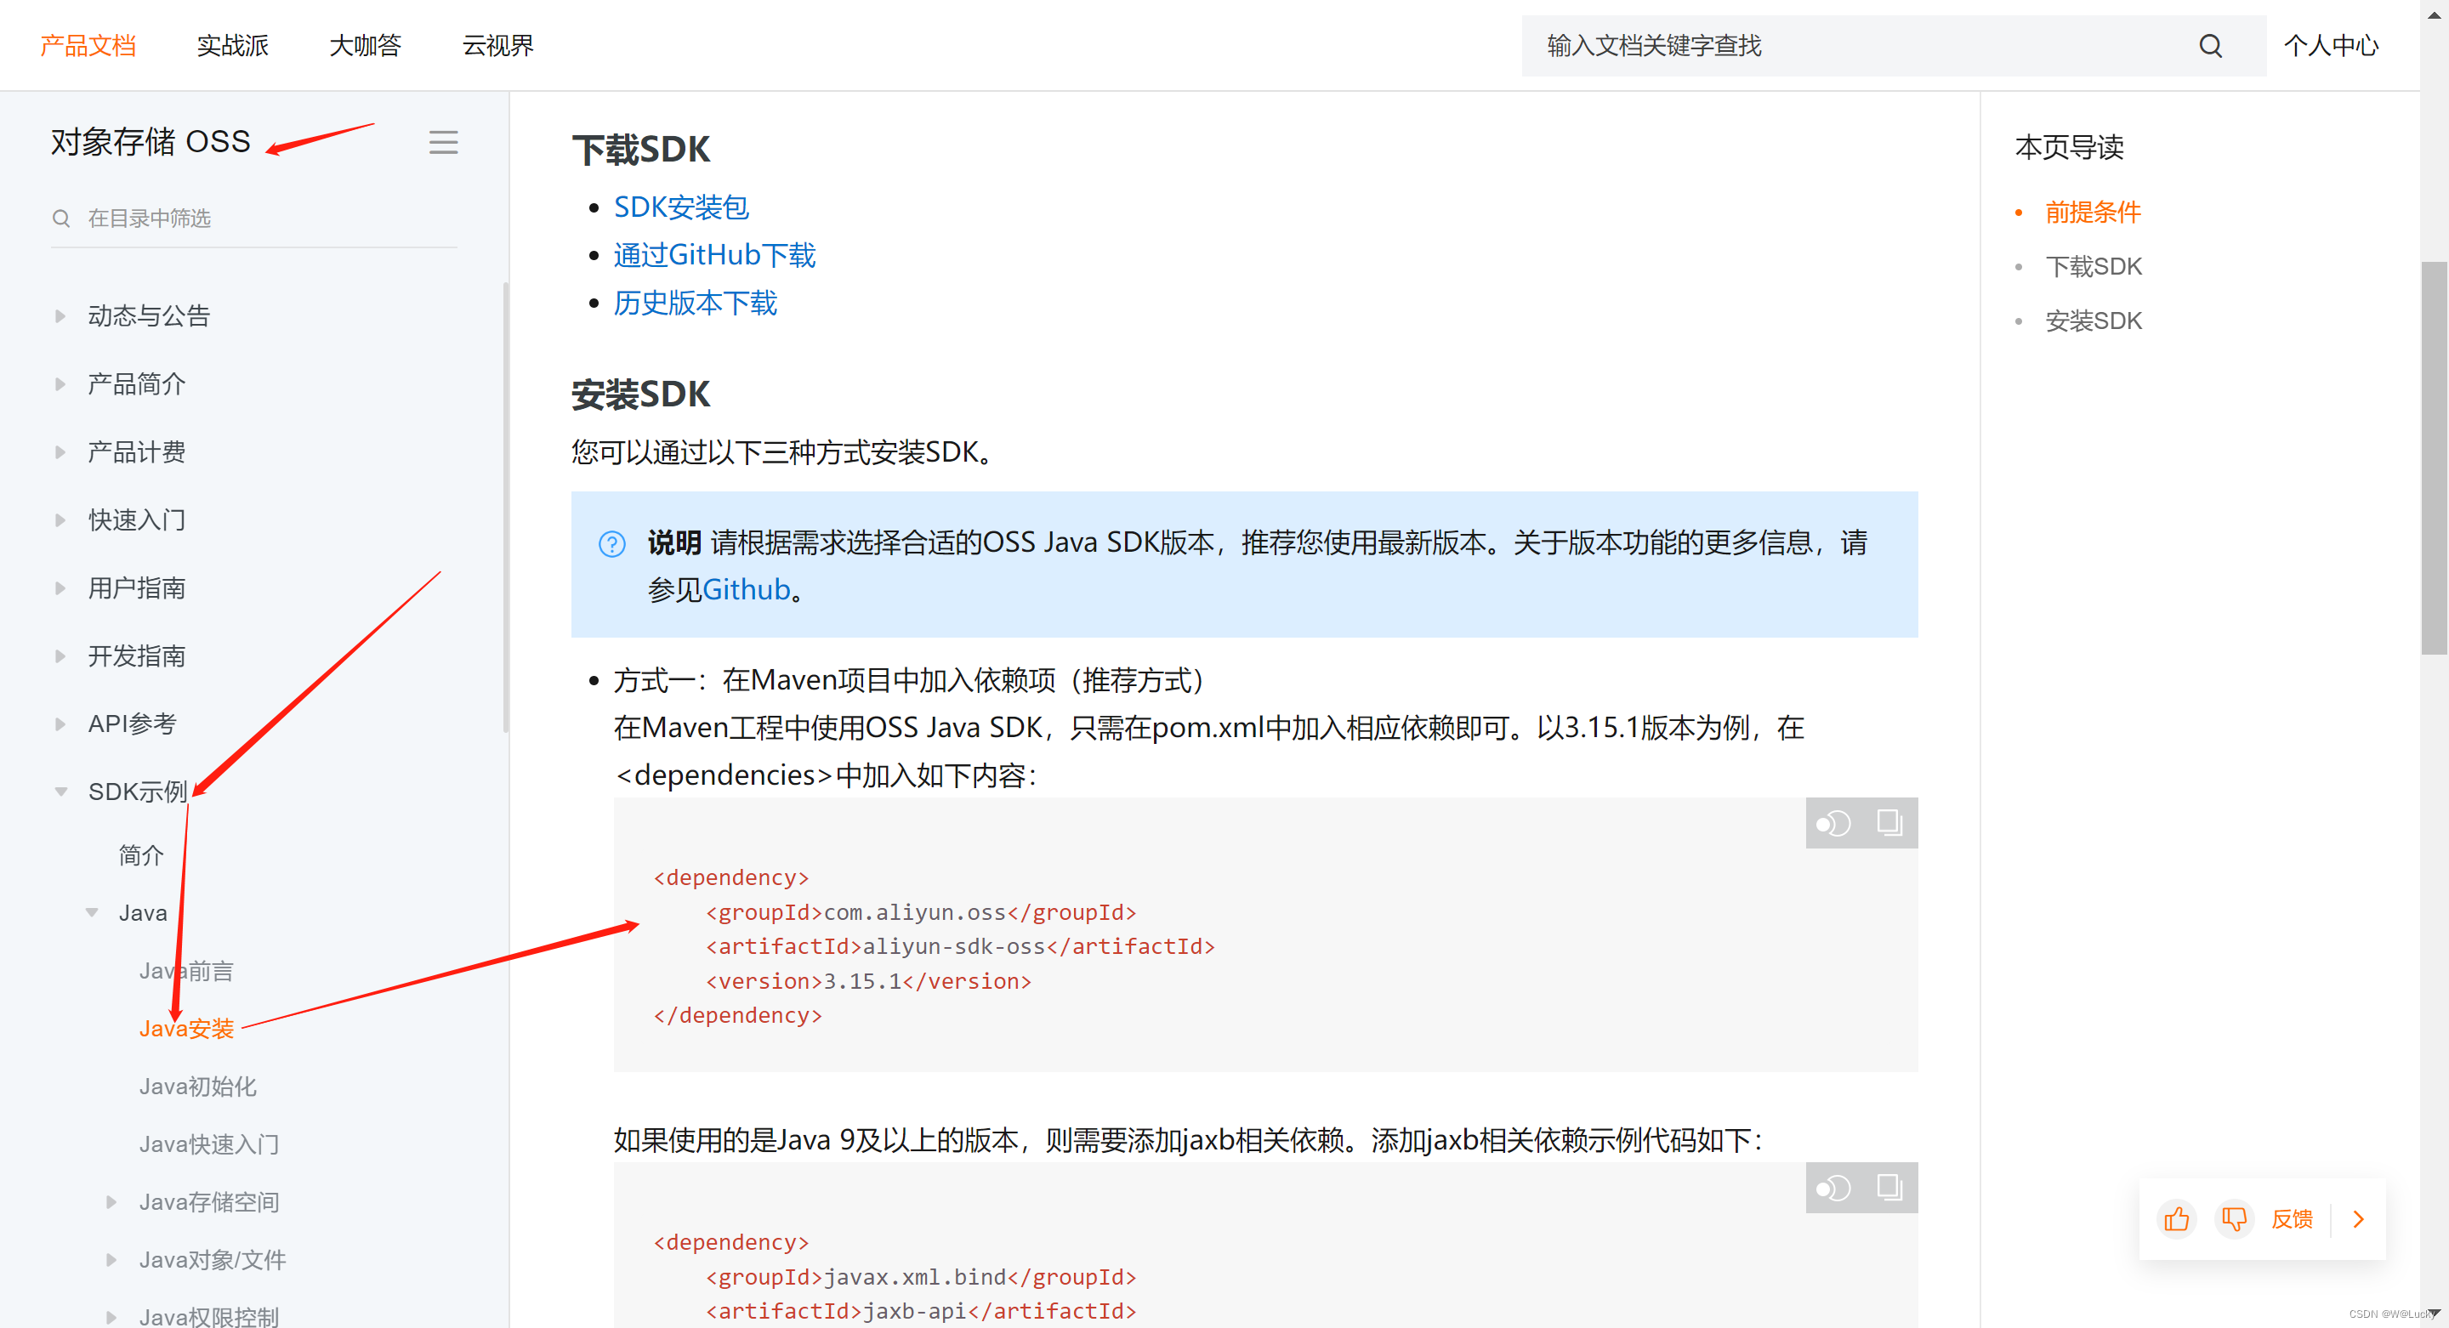The width and height of the screenshot is (2449, 1328).
Task: Click the thumbs up feedback icon
Action: 2176,1218
